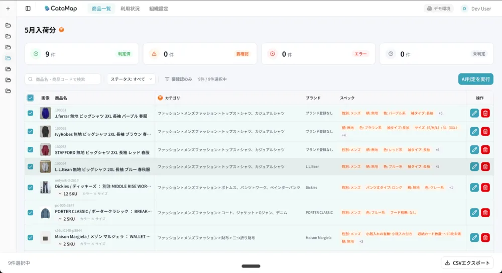502x273 pixels.
Task: Edit the STAFFORD shirt row
Action: click(x=474, y=149)
